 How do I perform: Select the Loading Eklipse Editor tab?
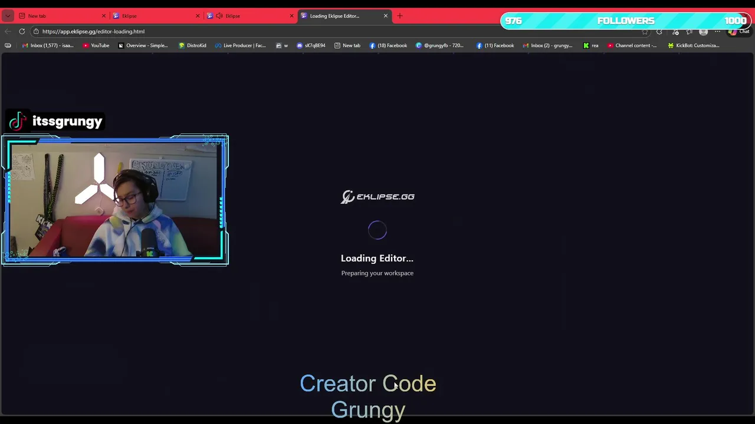345,16
